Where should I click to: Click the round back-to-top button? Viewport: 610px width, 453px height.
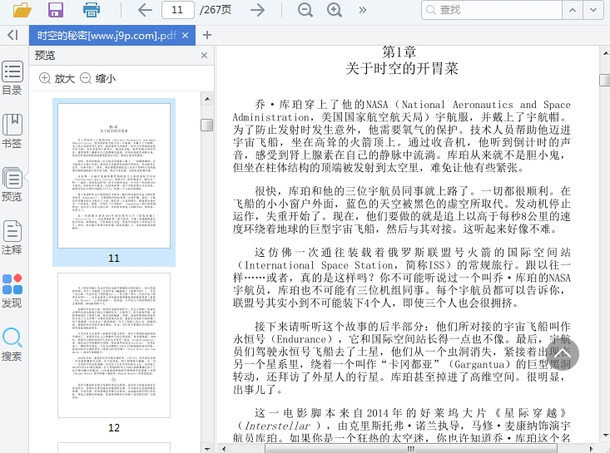[563, 354]
